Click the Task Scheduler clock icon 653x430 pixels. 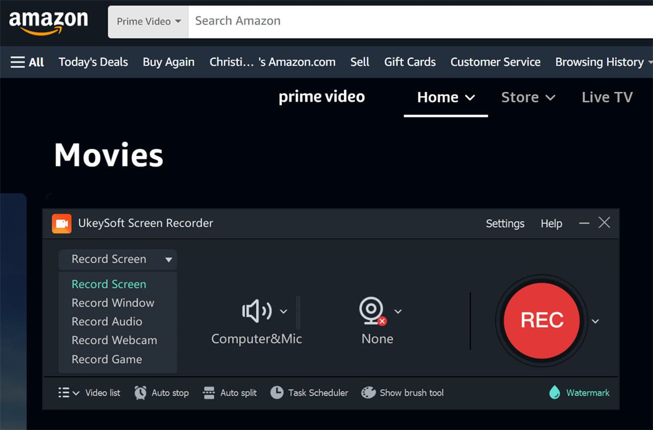tap(277, 392)
